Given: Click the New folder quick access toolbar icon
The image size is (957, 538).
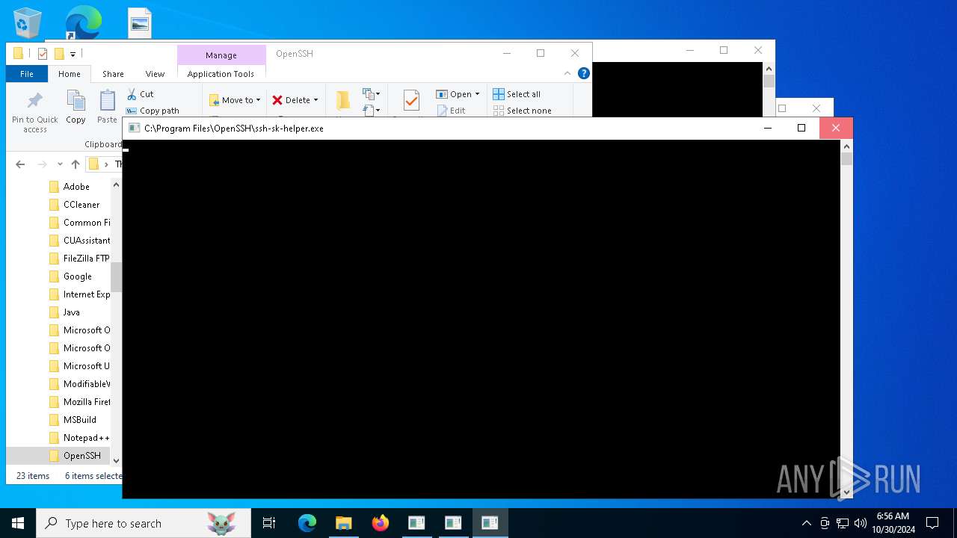Looking at the screenshot, I should (x=59, y=54).
